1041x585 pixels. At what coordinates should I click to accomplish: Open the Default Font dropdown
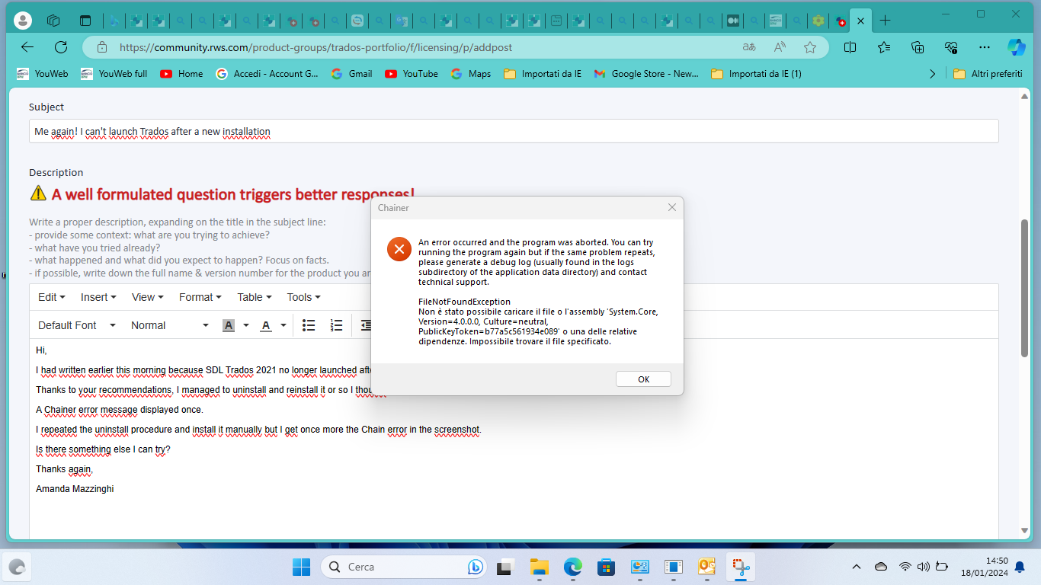77,325
